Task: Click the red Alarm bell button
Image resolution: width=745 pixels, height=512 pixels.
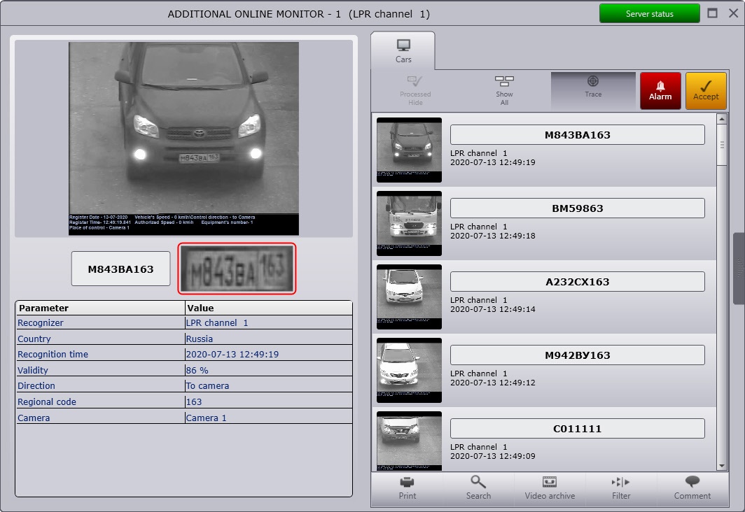Action: pyautogui.click(x=660, y=91)
